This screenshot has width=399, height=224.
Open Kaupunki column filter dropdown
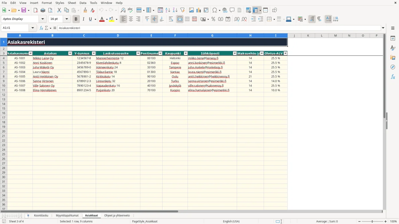[186, 53]
